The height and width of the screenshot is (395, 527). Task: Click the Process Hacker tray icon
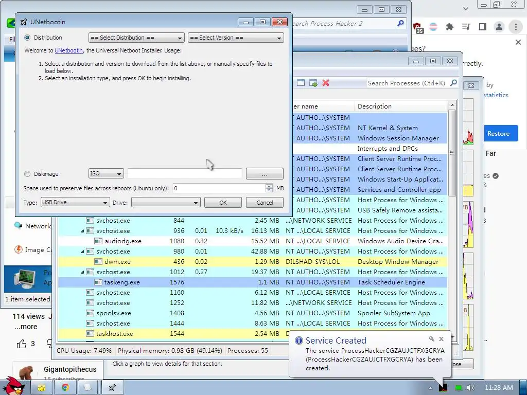point(443,388)
